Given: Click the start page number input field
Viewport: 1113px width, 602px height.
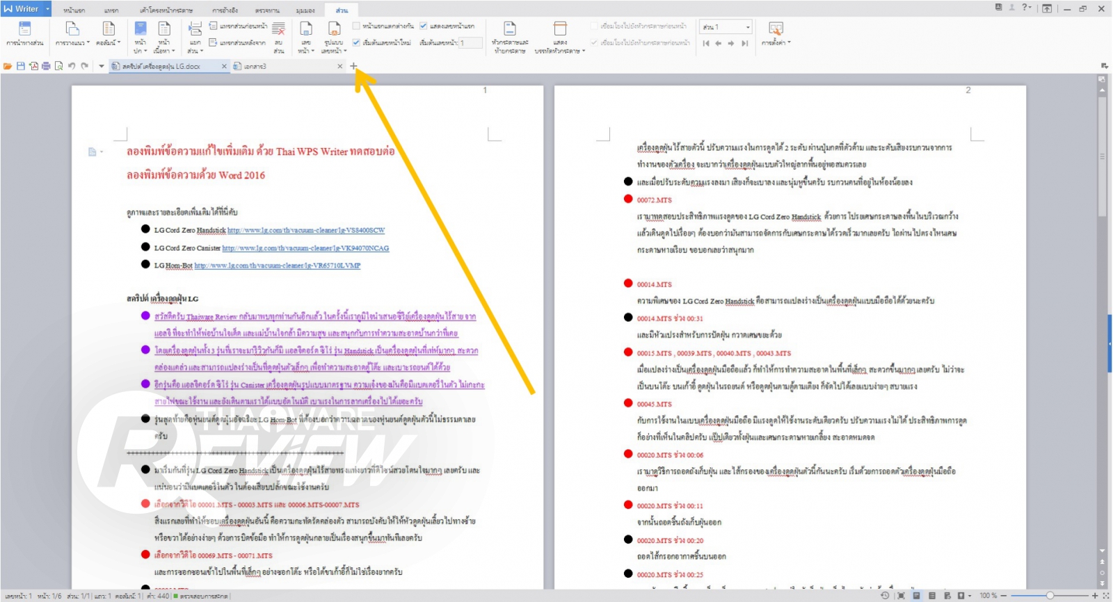Looking at the screenshot, I should (470, 43).
